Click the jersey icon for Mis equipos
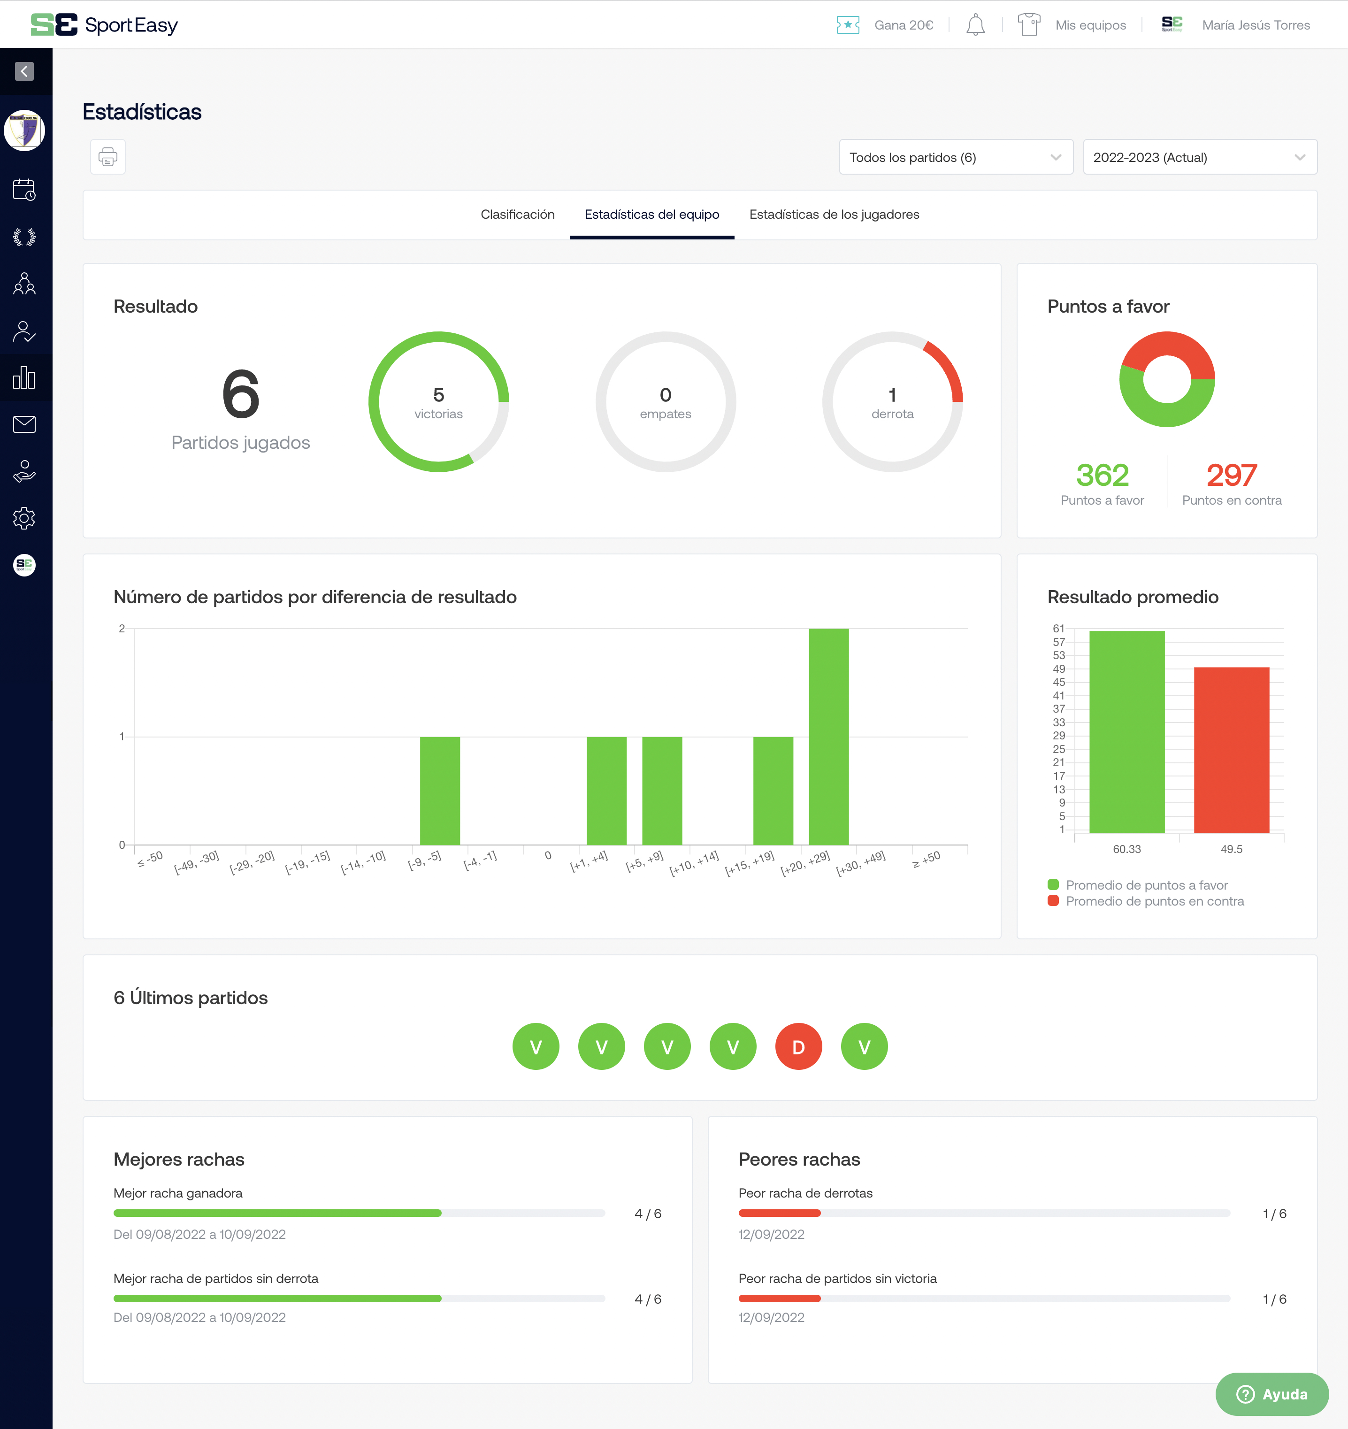 (1029, 24)
